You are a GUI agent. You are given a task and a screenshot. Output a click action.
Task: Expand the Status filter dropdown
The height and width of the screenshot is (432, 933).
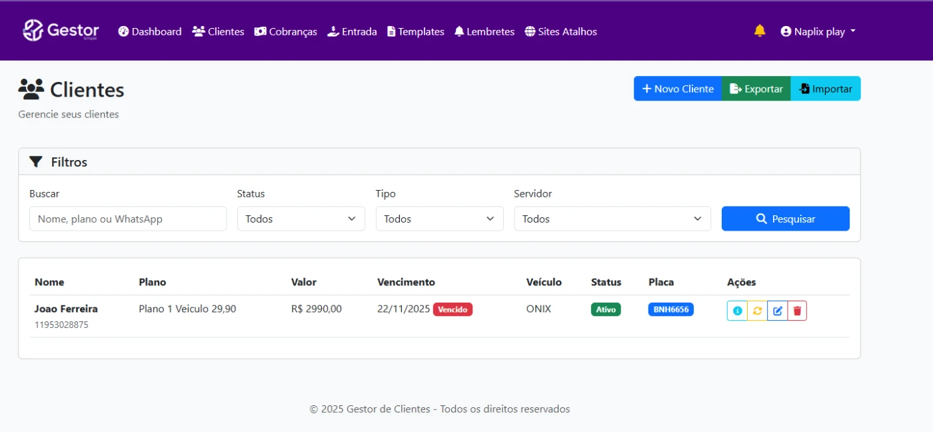(x=301, y=219)
